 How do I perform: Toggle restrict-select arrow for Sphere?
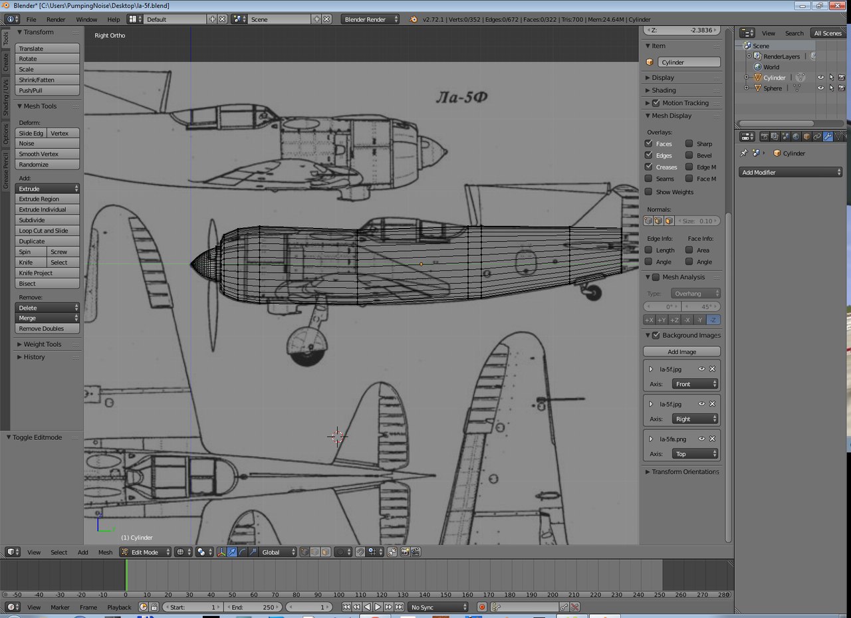click(x=831, y=88)
